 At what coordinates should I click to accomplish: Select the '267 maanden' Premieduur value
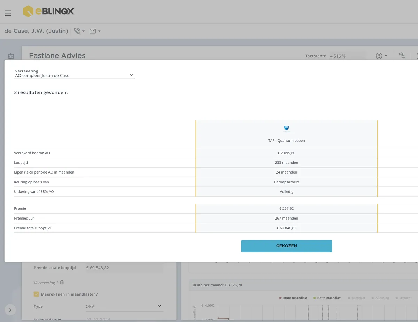287,218
